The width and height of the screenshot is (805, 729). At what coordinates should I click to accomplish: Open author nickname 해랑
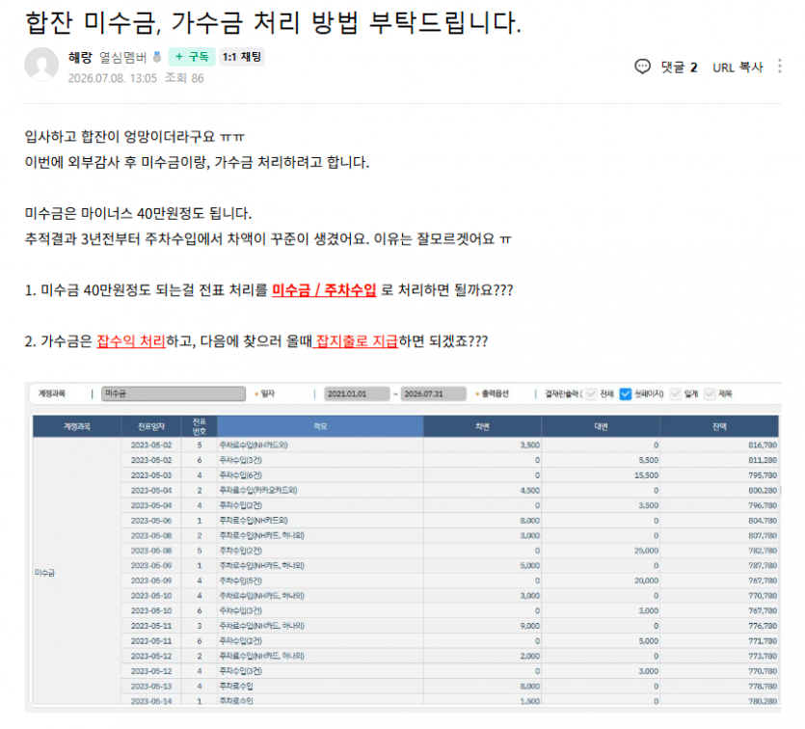(80, 57)
